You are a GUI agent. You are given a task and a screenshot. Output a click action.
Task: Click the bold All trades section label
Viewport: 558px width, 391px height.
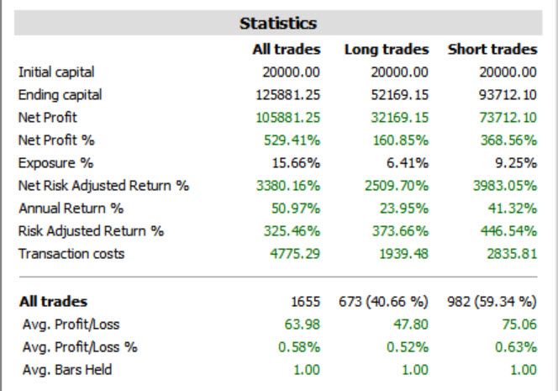53,301
